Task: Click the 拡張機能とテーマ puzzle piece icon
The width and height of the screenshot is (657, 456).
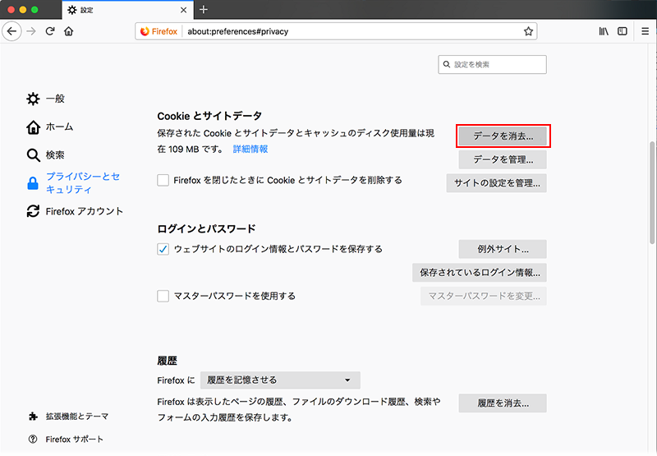Action: tap(33, 417)
